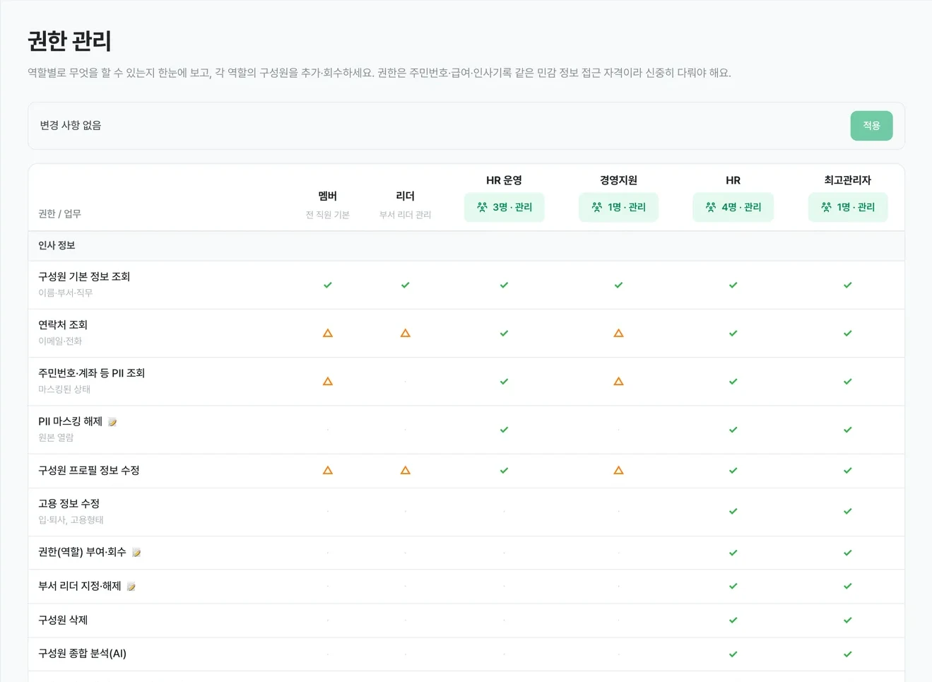Click HR 운영 checkmark for 연락처 조회
The width and height of the screenshot is (932, 682).
click(x=504, y=333)
